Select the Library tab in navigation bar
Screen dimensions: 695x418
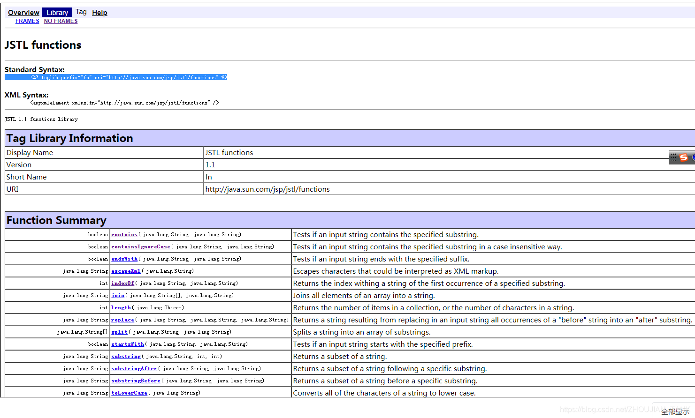tap(57, 13)
